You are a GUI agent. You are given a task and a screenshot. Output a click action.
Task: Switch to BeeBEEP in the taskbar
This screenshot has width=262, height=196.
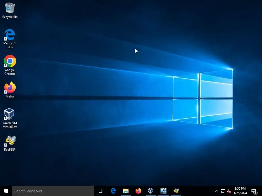(x=176, y=191)
